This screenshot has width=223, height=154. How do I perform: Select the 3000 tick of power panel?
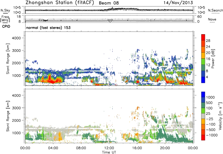pyautogui.click(x=16, y=51)
